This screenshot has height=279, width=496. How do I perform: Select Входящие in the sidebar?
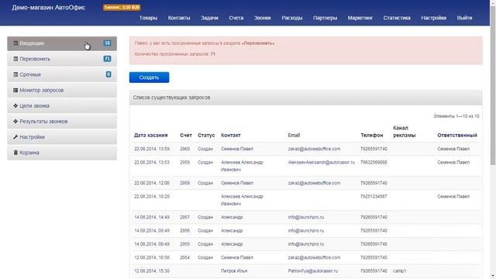pos(62,43)
